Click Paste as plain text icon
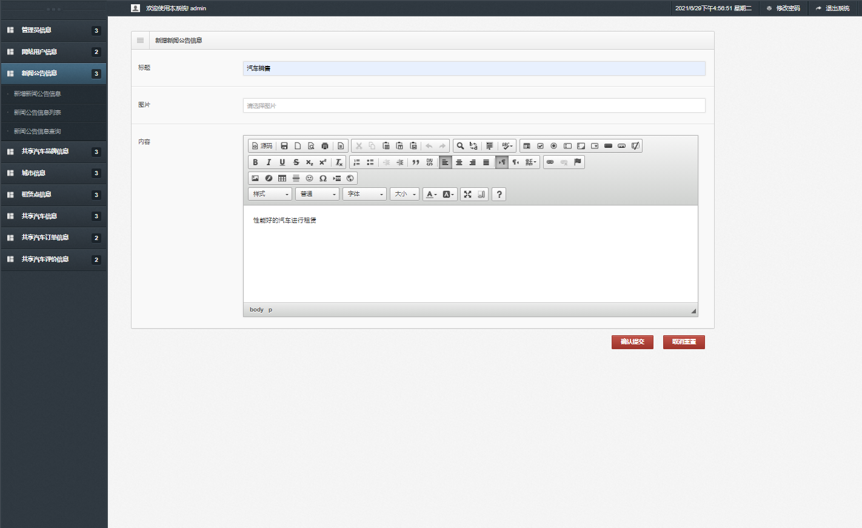The image size is (862, 528). click(399, 146)
